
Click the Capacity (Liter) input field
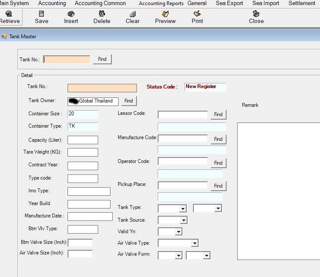83,140
